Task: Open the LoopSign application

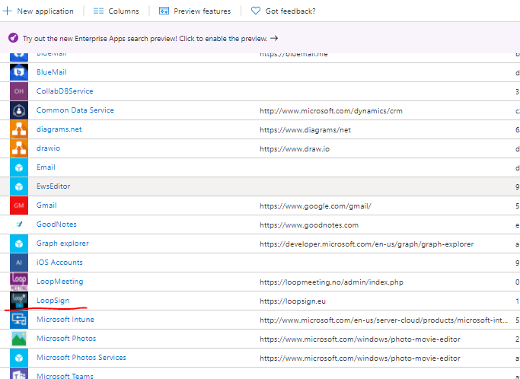Action: [53, 300]
